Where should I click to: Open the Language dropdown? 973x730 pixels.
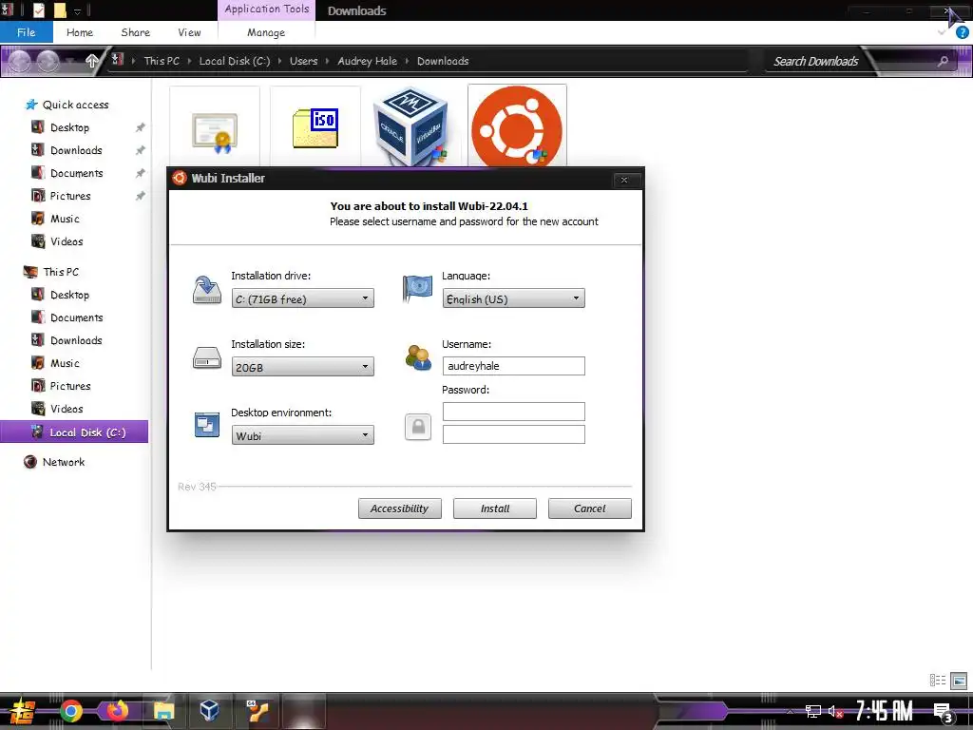point(513,298)
